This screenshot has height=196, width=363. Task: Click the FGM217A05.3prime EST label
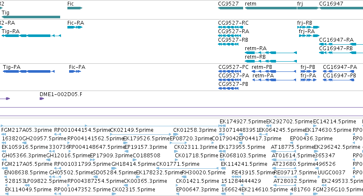tap(26, 130)
